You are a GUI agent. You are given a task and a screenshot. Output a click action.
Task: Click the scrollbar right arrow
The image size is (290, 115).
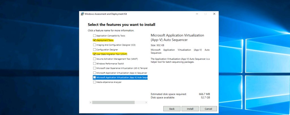pyautogui.click(x=146, y=102)
